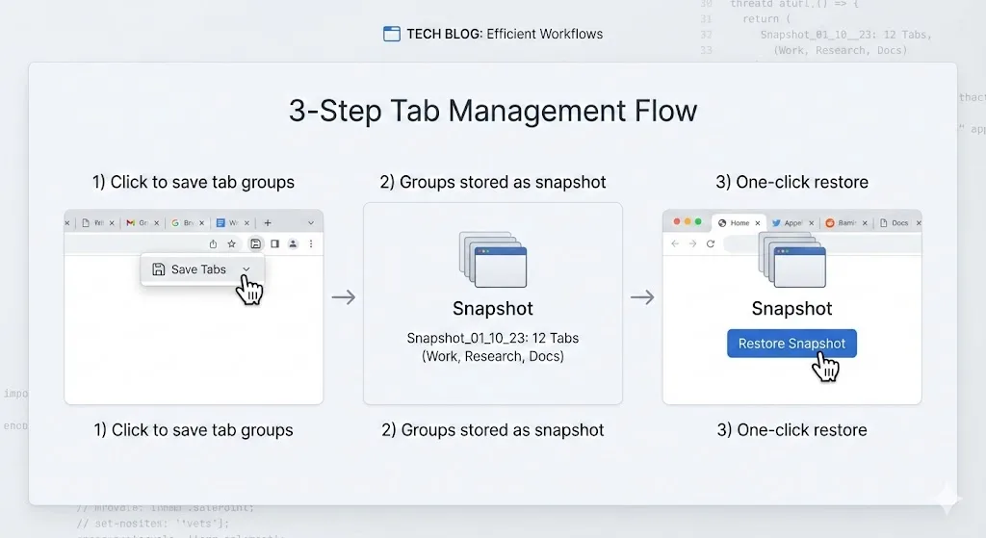986x538 pixels.
Task: Click '(Work, Research, Docs)' text
Action: [493, 356]
